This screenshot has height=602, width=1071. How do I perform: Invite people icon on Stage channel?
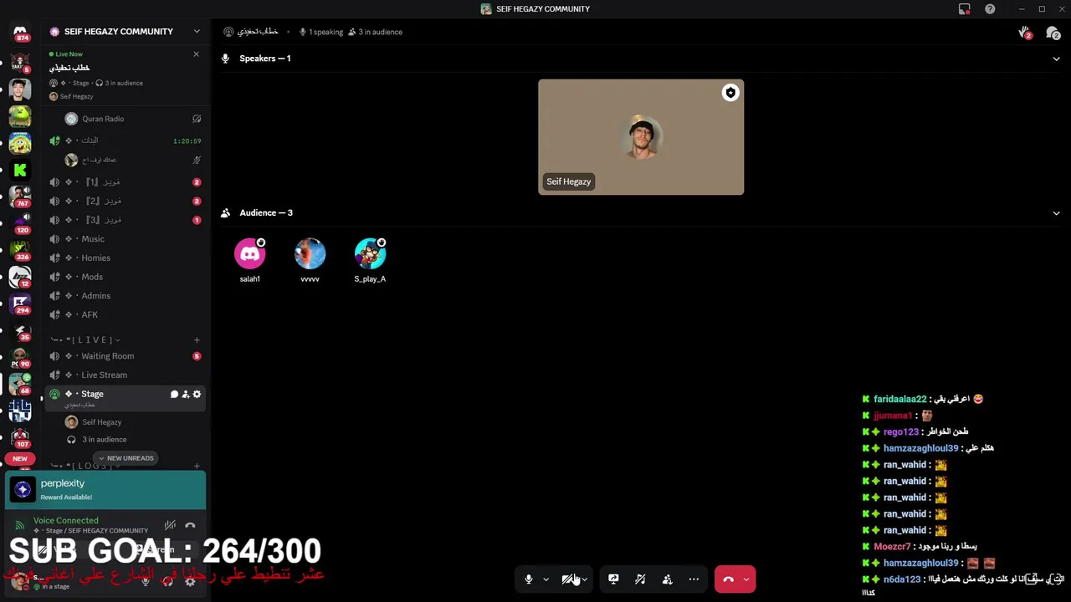(186, 395)
